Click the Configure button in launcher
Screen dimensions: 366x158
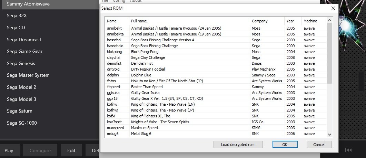point(40,150)
